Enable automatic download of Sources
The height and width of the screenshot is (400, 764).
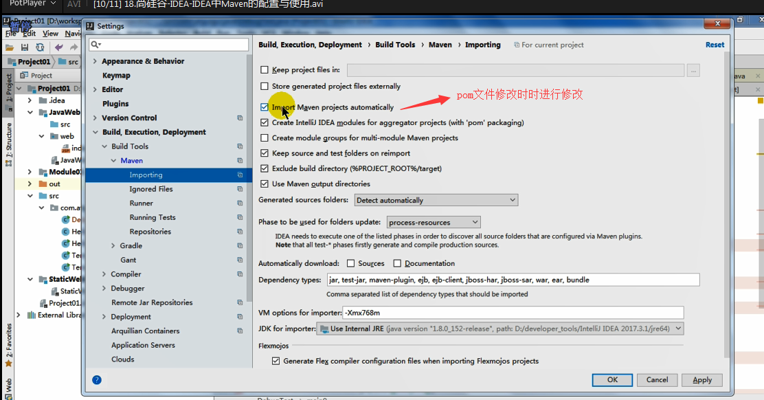350,263
